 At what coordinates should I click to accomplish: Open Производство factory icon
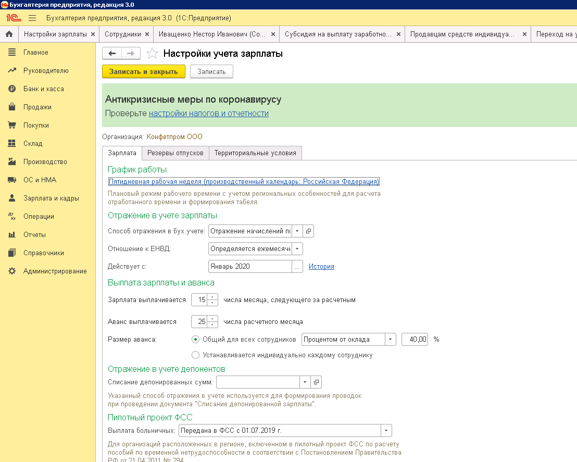(12, 161)
